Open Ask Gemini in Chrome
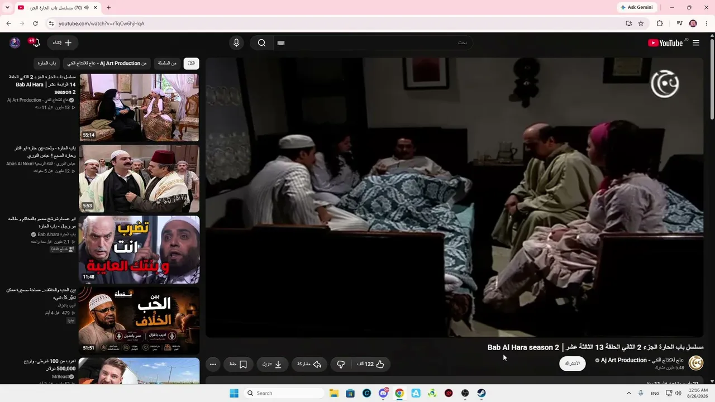Screen dimensions: 715x402 (x=637, y=7)
